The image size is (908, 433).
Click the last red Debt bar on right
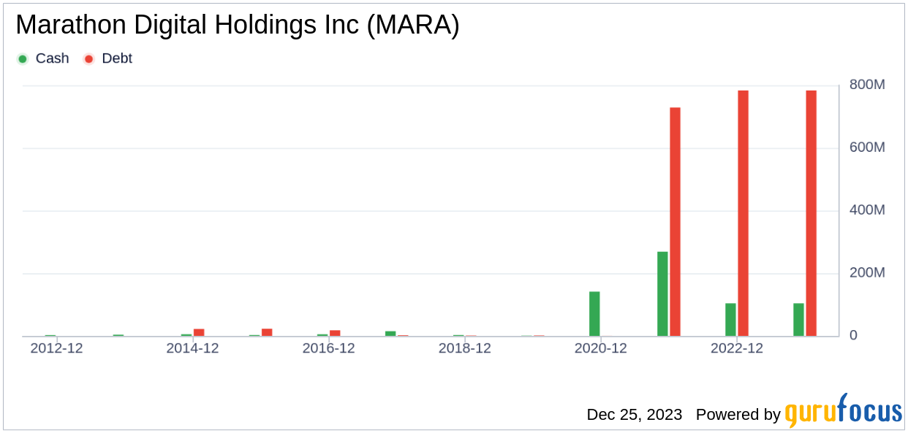point(811,213)
